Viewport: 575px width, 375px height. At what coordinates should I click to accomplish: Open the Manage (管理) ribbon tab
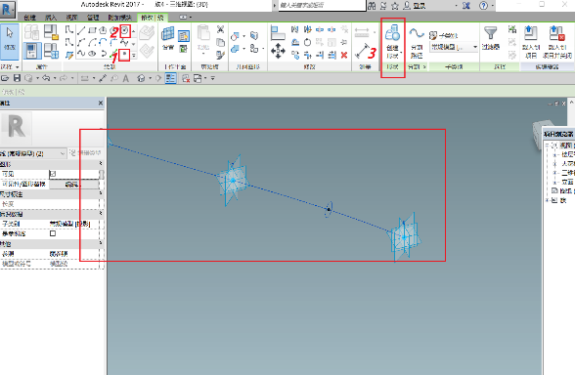(x=93, y=18)
